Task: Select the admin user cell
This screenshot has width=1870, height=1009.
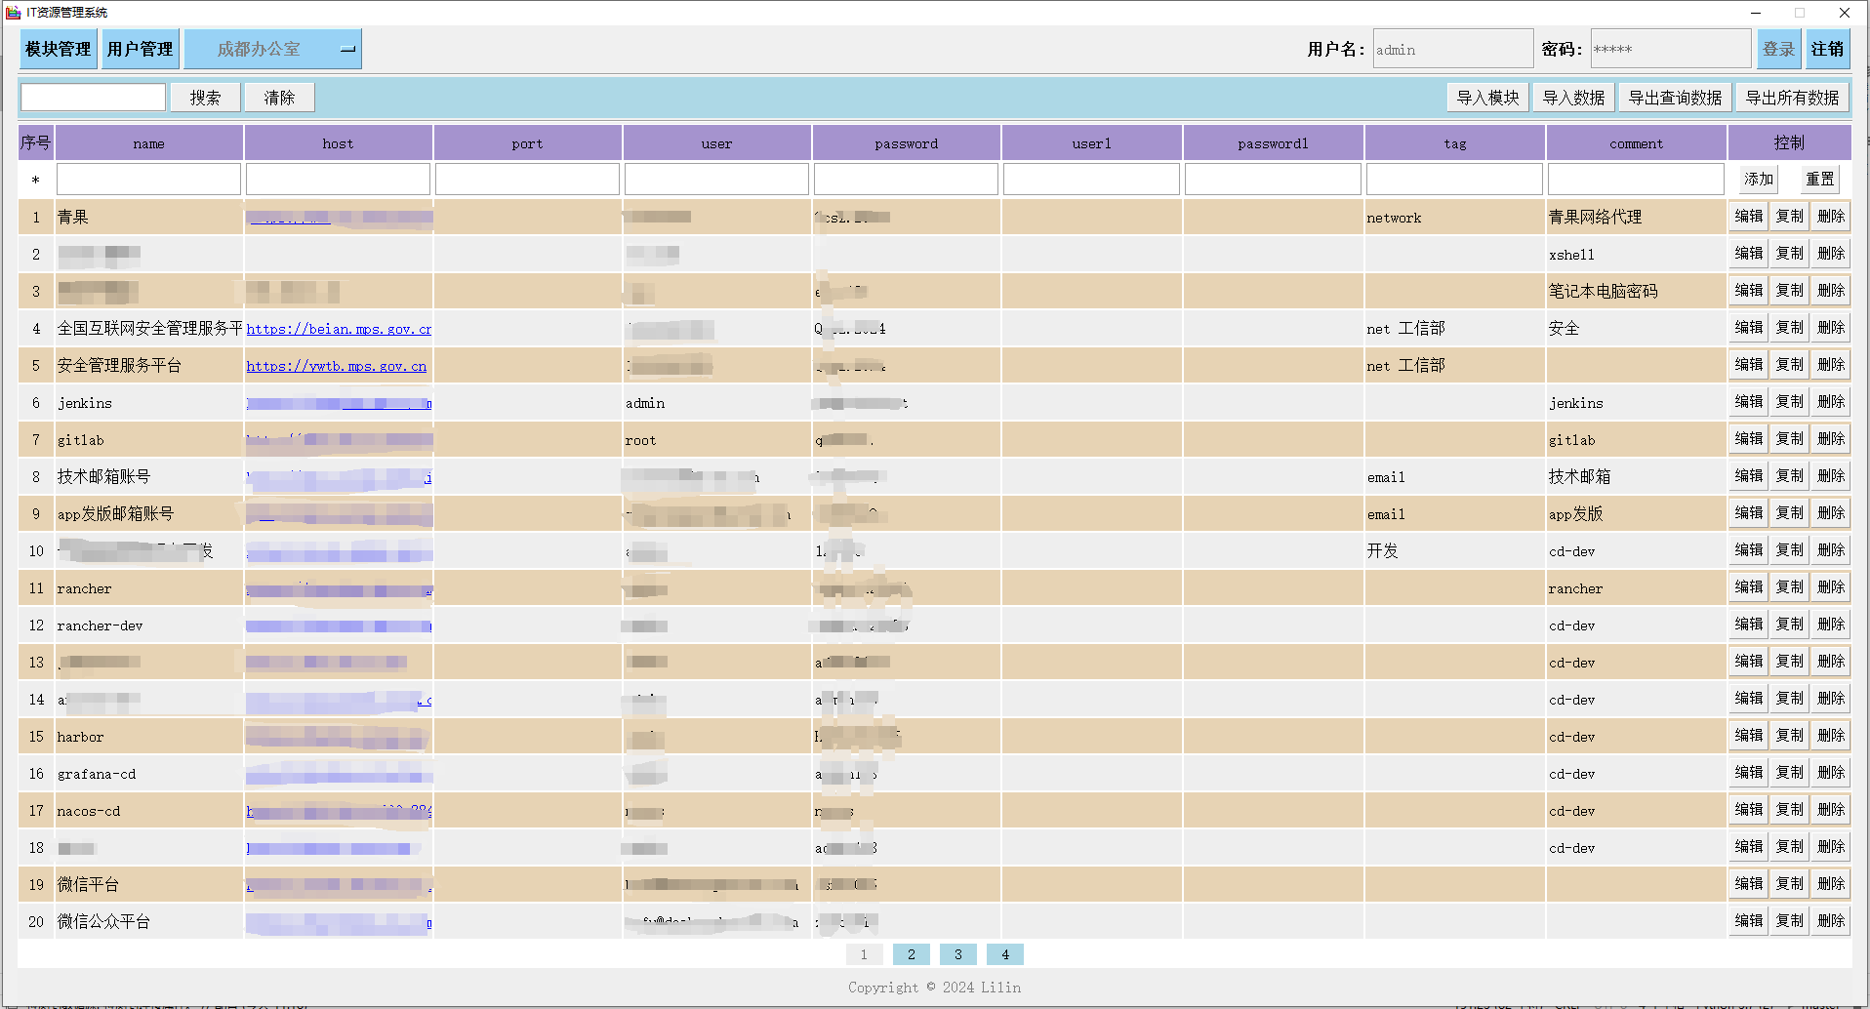Action: pos(716,402)
